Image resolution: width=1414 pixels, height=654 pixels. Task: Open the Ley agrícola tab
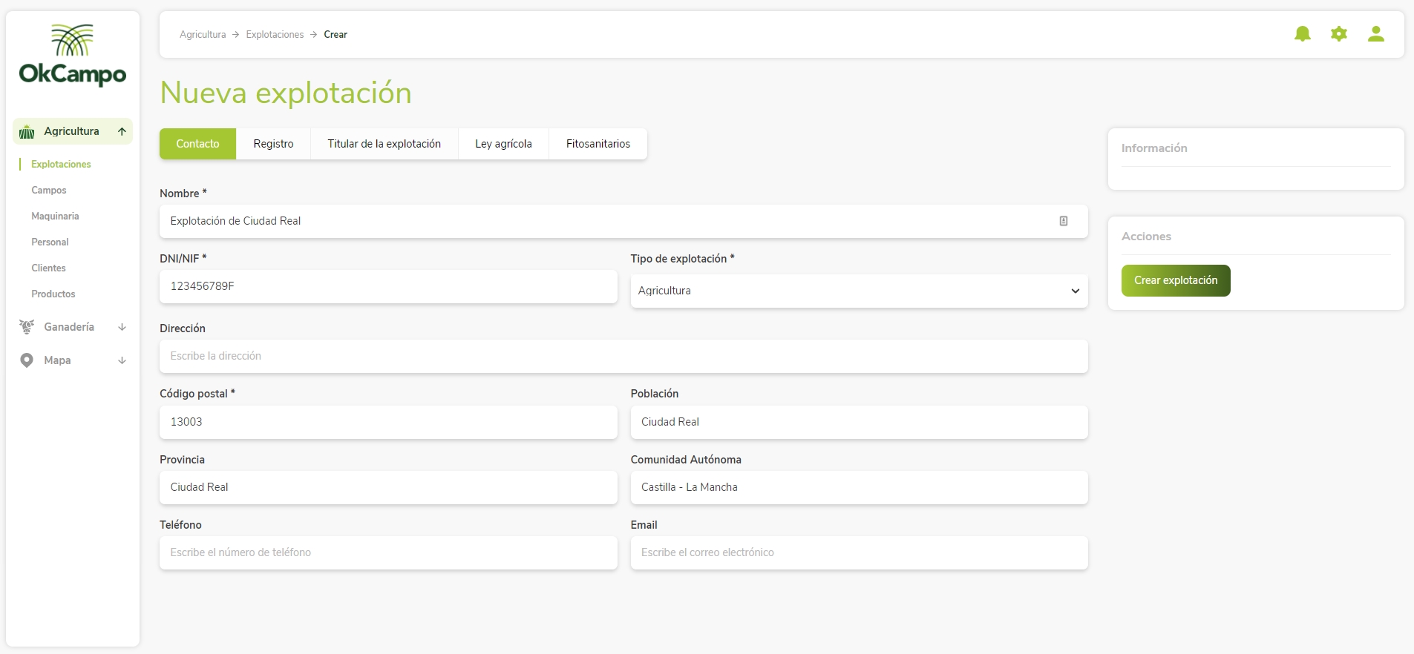click(x=503, y=144)
